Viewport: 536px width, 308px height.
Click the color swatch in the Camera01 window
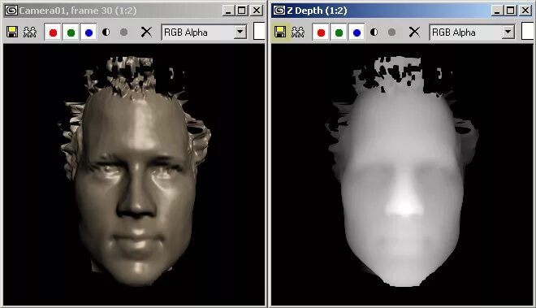click(x=259, y=32)
